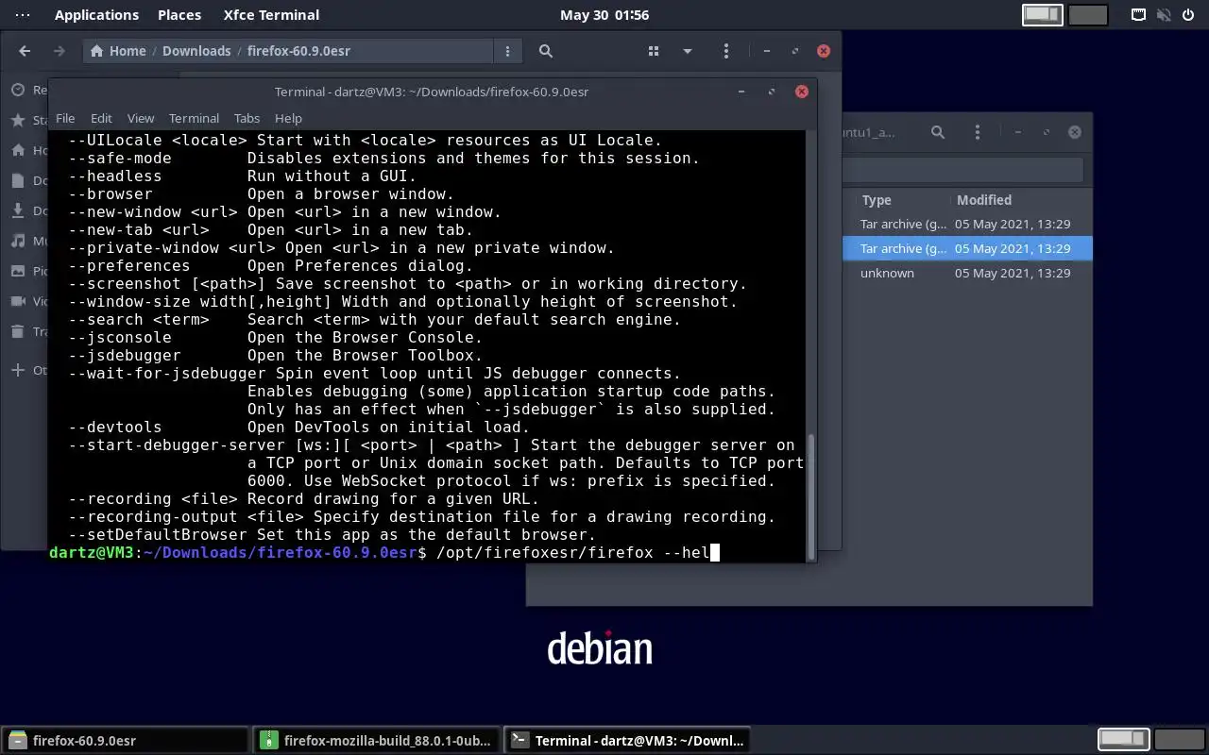Viewport: 1209px width, 755px height.
Task: Click the Home sidebar icon
Action: click(x=18, y=150)
